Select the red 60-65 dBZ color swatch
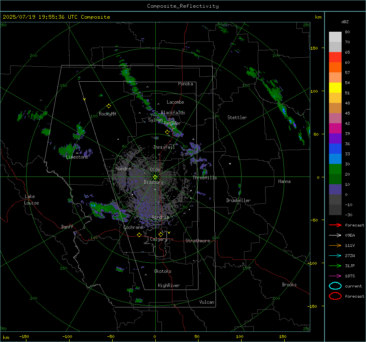The image size is (366, 342). (335, 57)
